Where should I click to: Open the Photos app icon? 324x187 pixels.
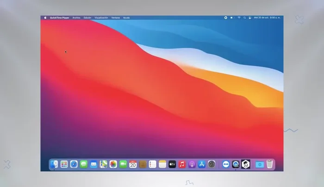click(x=113, y=164)
